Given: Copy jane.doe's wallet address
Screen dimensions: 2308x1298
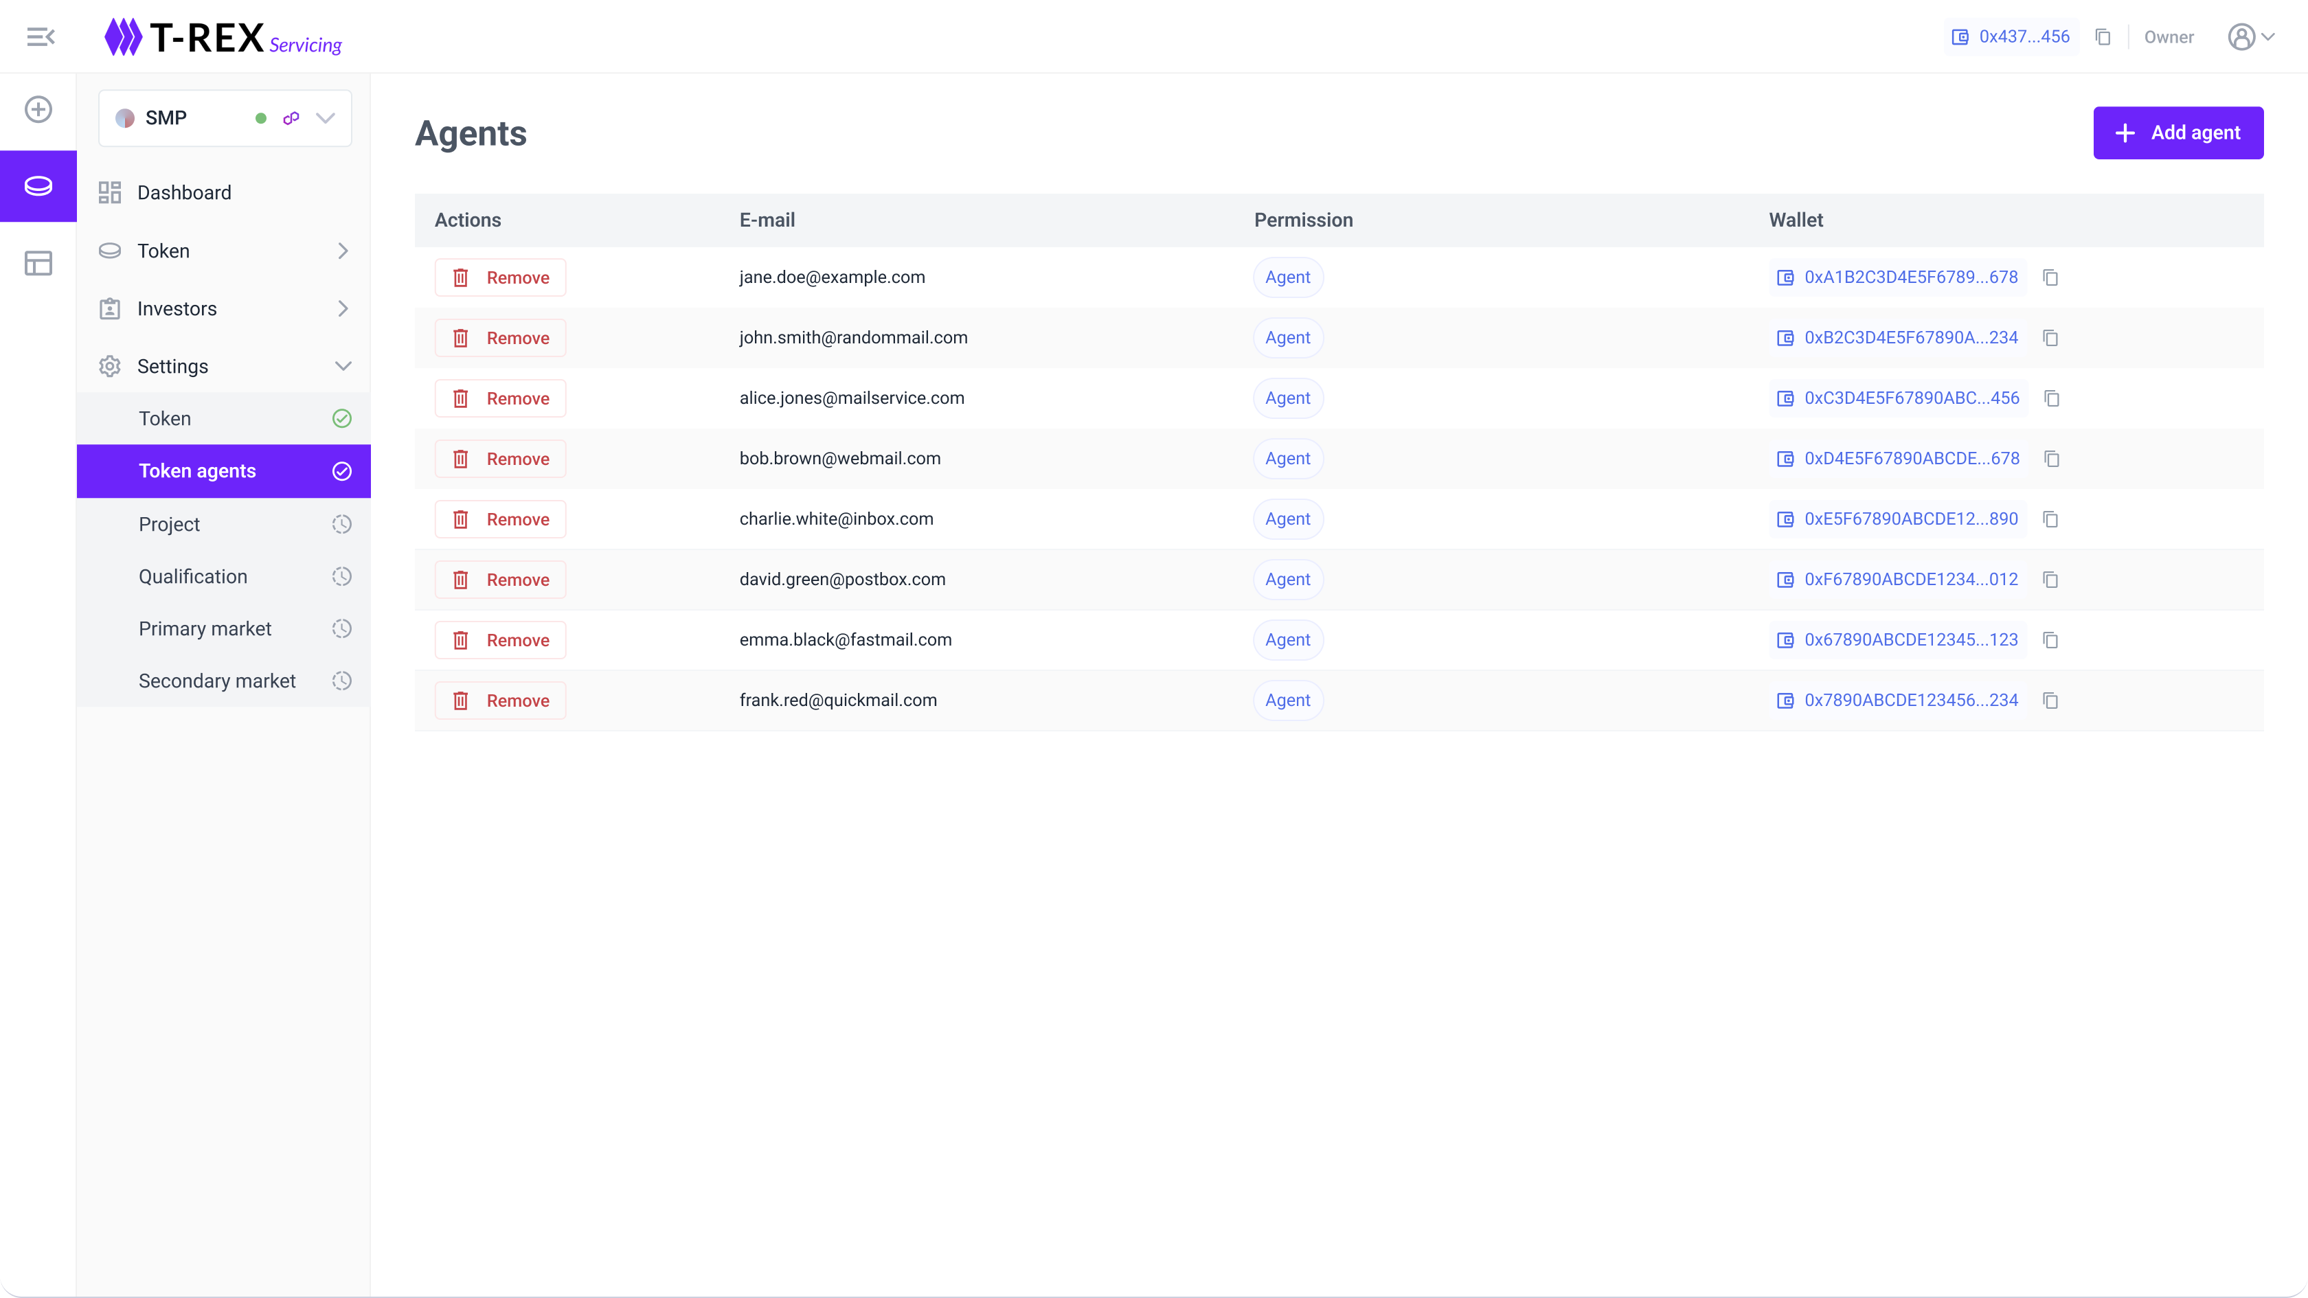Looking at the screenshot, I should 2050,277.
